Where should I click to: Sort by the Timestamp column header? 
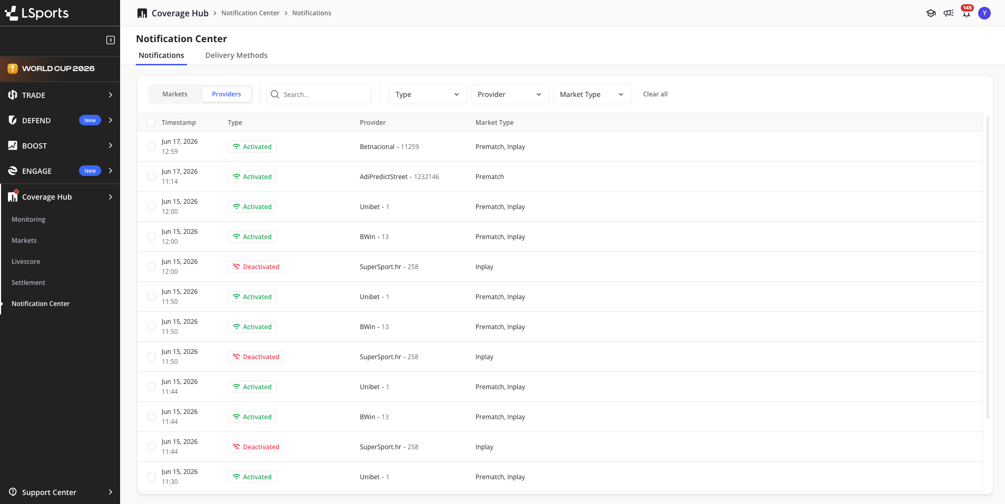(179, 123)
